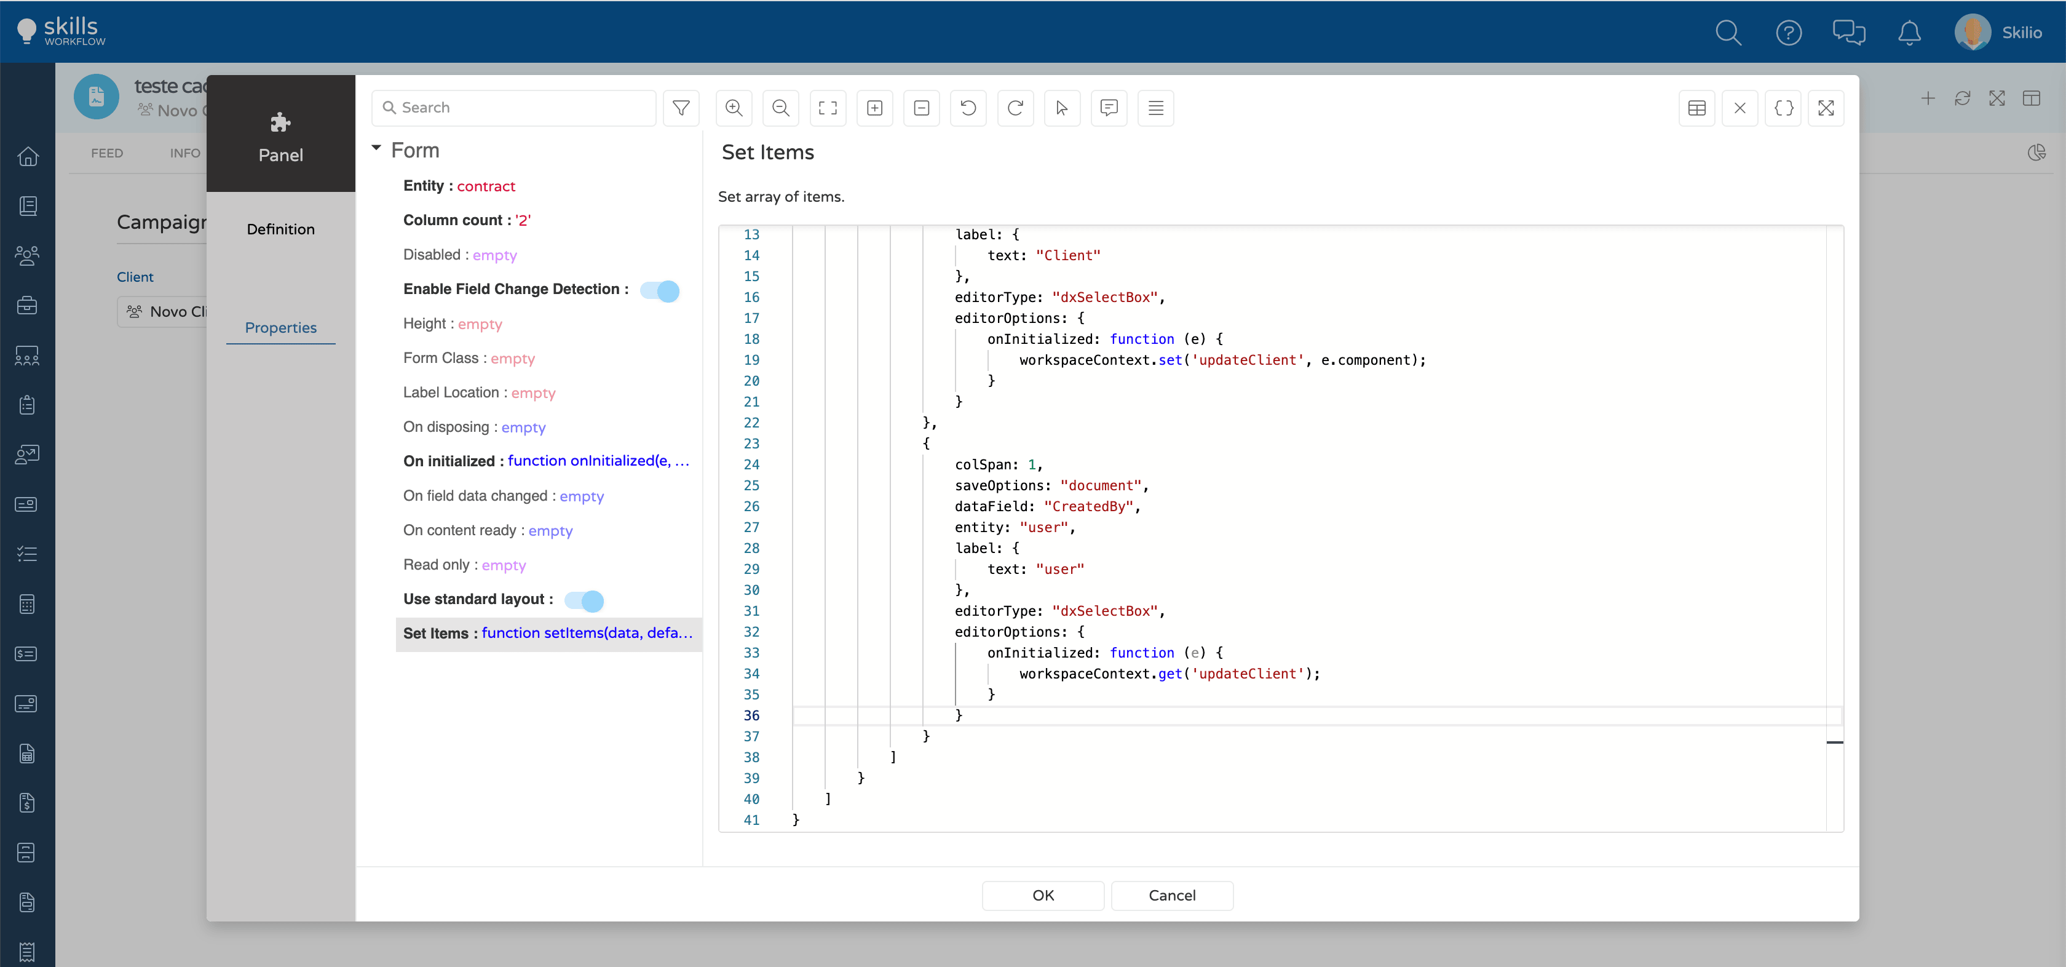Click the filter funnel icon

tap(681, 108)
